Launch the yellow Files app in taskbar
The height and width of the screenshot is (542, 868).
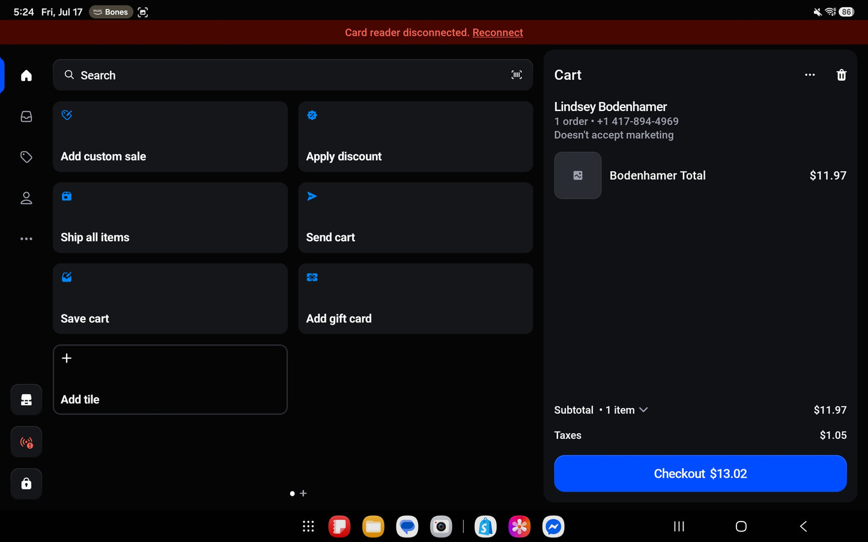pos(373,526)
